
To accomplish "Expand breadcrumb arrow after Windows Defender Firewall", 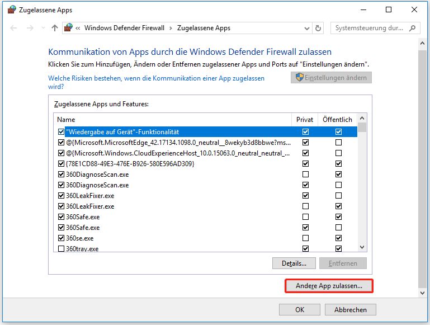I will point(171,28).
